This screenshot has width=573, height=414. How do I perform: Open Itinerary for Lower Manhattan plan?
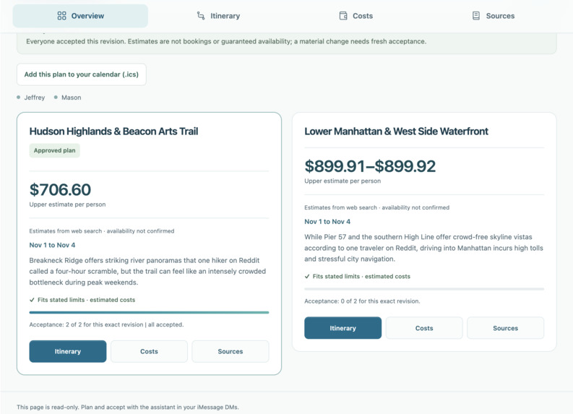coord(342,328)
